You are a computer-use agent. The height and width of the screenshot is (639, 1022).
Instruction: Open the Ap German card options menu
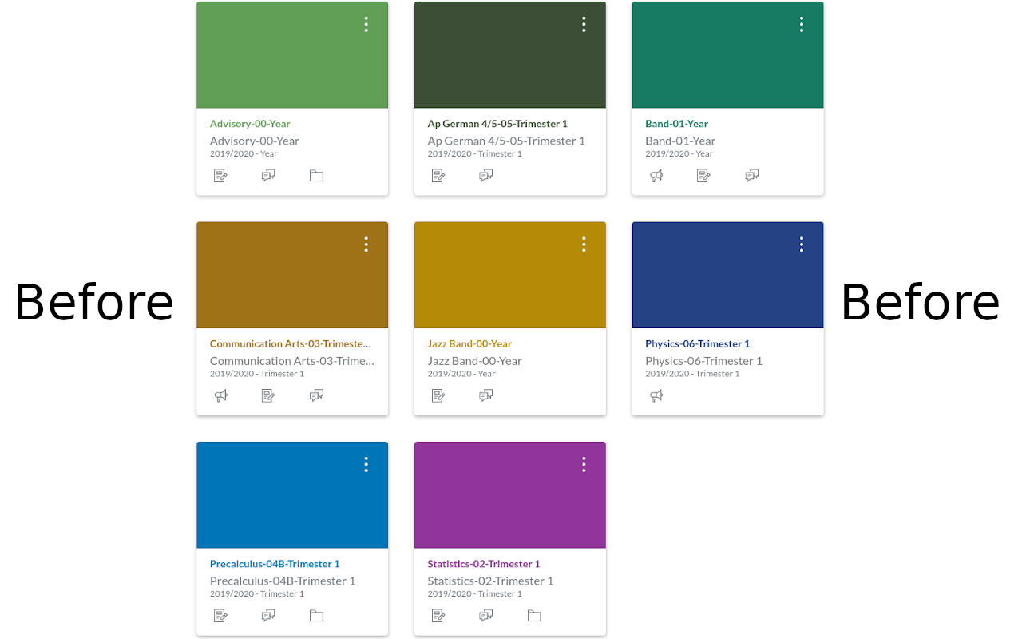(x=583, y=24)
